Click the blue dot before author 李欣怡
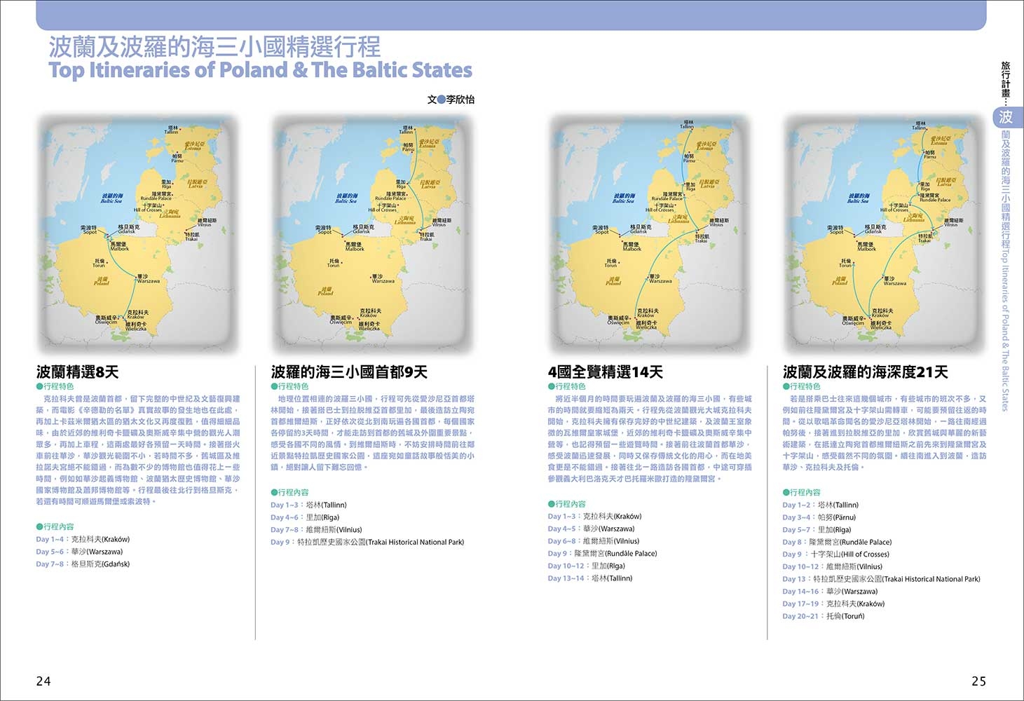 point(442,100)
